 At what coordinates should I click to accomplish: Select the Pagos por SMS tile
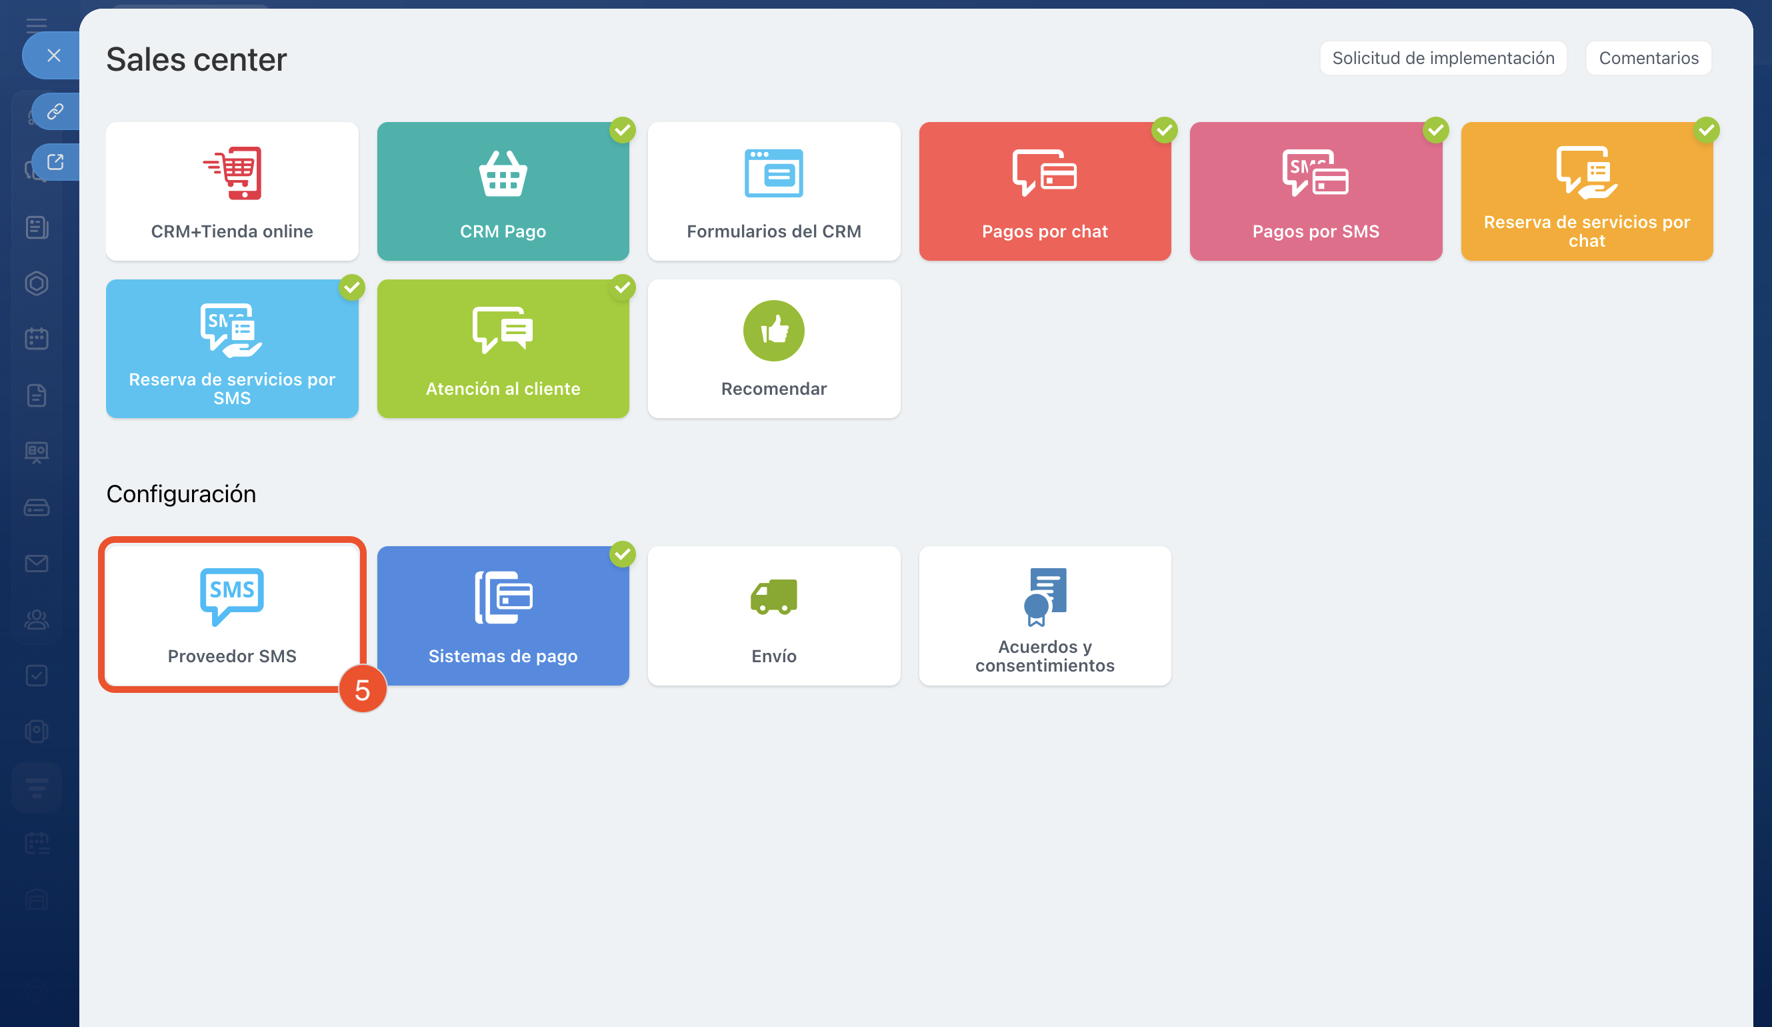1315,191
